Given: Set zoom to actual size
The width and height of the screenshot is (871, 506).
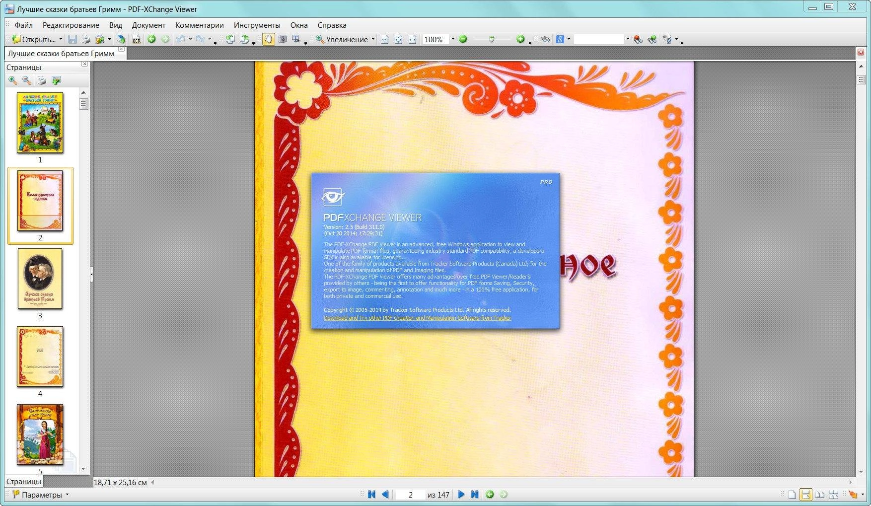Looking at the screenshot, I should point(384,39).
